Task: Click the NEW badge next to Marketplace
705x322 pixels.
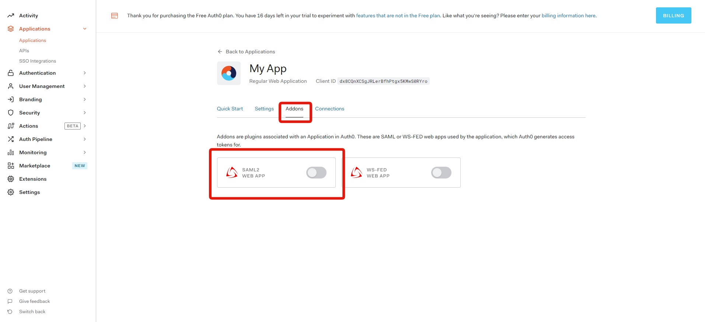Action: [x=80, y=166]
